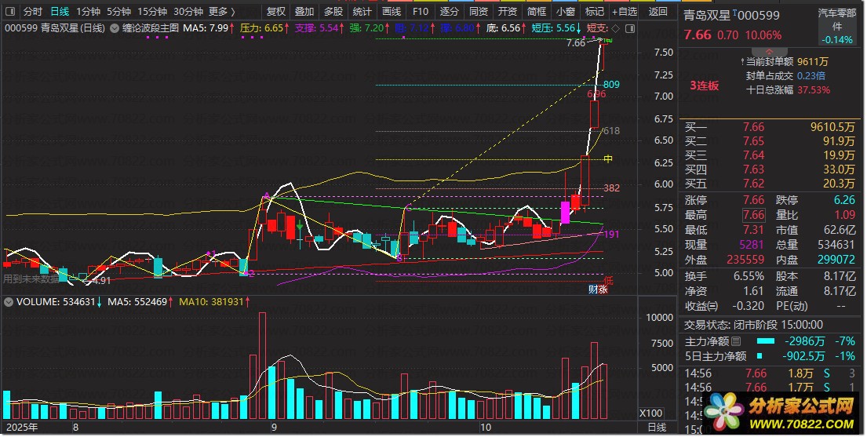Click the 跌停 price 6.26
This screenshot has height=437, width=867.
[844, 200]
